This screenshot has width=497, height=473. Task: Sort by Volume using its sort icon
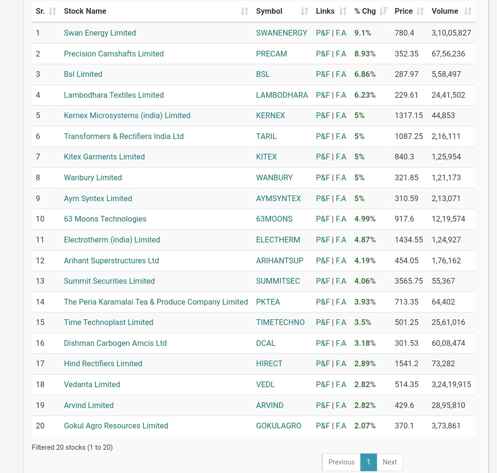click(x=468, y=10)
